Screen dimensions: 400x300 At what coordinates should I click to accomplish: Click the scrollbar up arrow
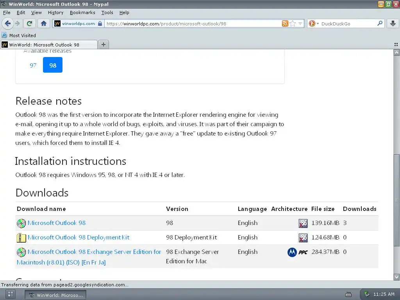pyautogui.click(x=397, y=53)
